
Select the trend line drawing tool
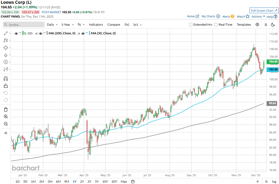6,33
